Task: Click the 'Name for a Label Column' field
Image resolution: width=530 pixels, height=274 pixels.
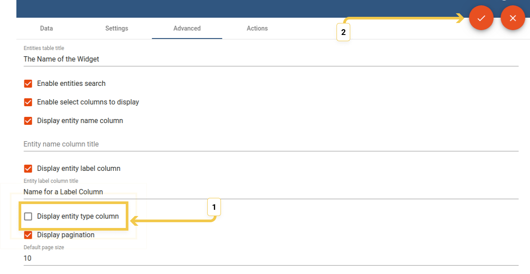Action: (270, 192)
